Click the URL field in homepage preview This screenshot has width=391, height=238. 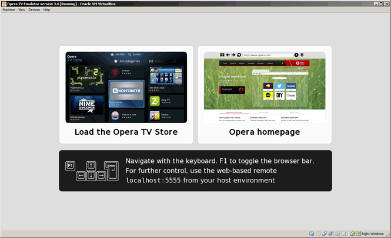coord(268,55)
